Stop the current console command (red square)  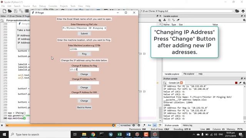[x=236, y=83]
